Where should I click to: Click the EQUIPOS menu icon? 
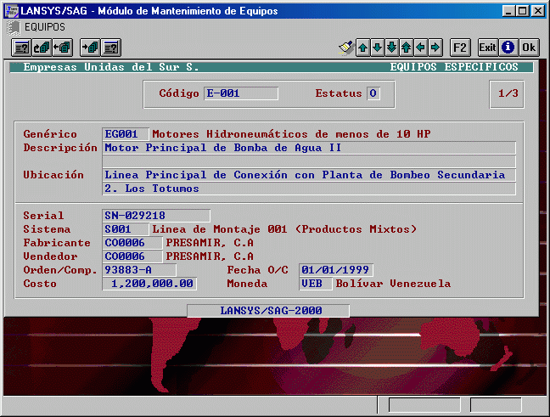point(14,28)
